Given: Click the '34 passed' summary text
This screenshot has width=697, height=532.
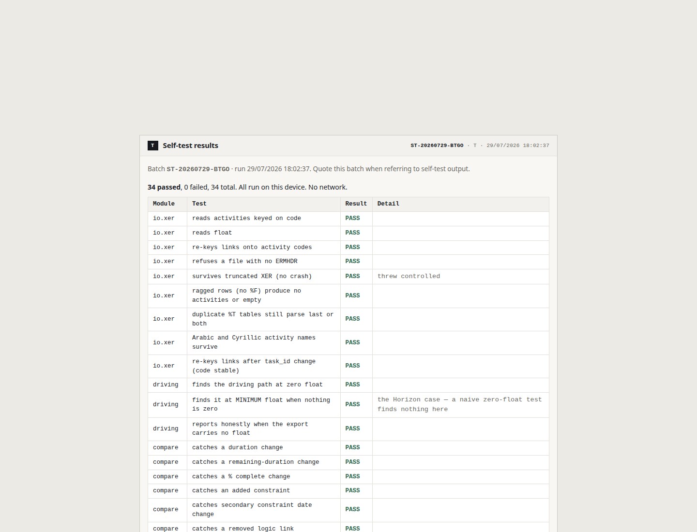Looking at the screenshot, I should click(x=164, y=187).
